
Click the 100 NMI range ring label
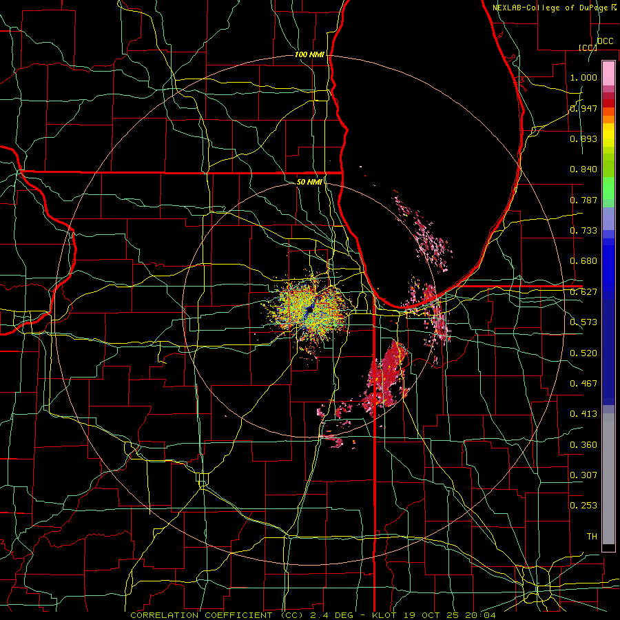pyautogui.click(x=309, y=54)
